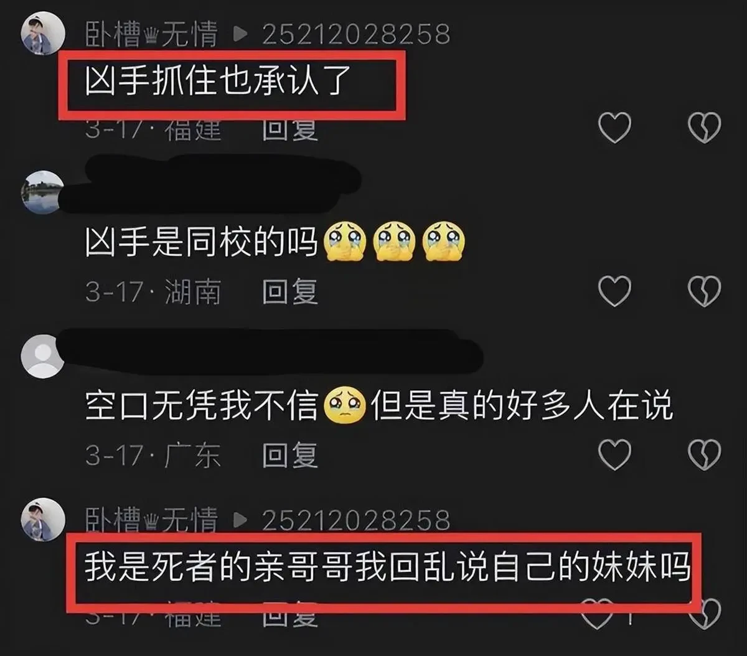
Task: Open default gray avatar of 广东 commenter
Action: click(x=43, y=357)
